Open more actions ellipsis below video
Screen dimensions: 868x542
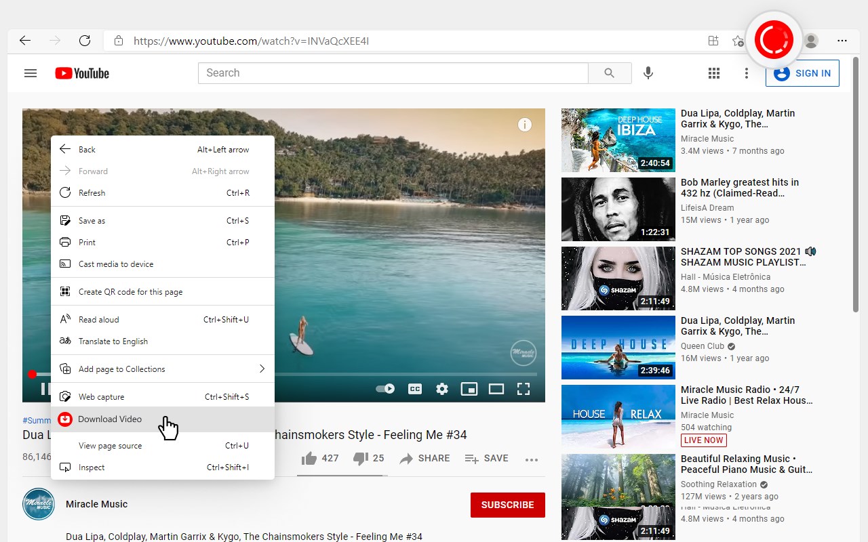532,459
